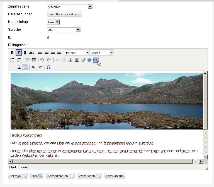Insert a special character with Omega icon
The height and width of the screenshot is (187, 214).
point(48,67)
